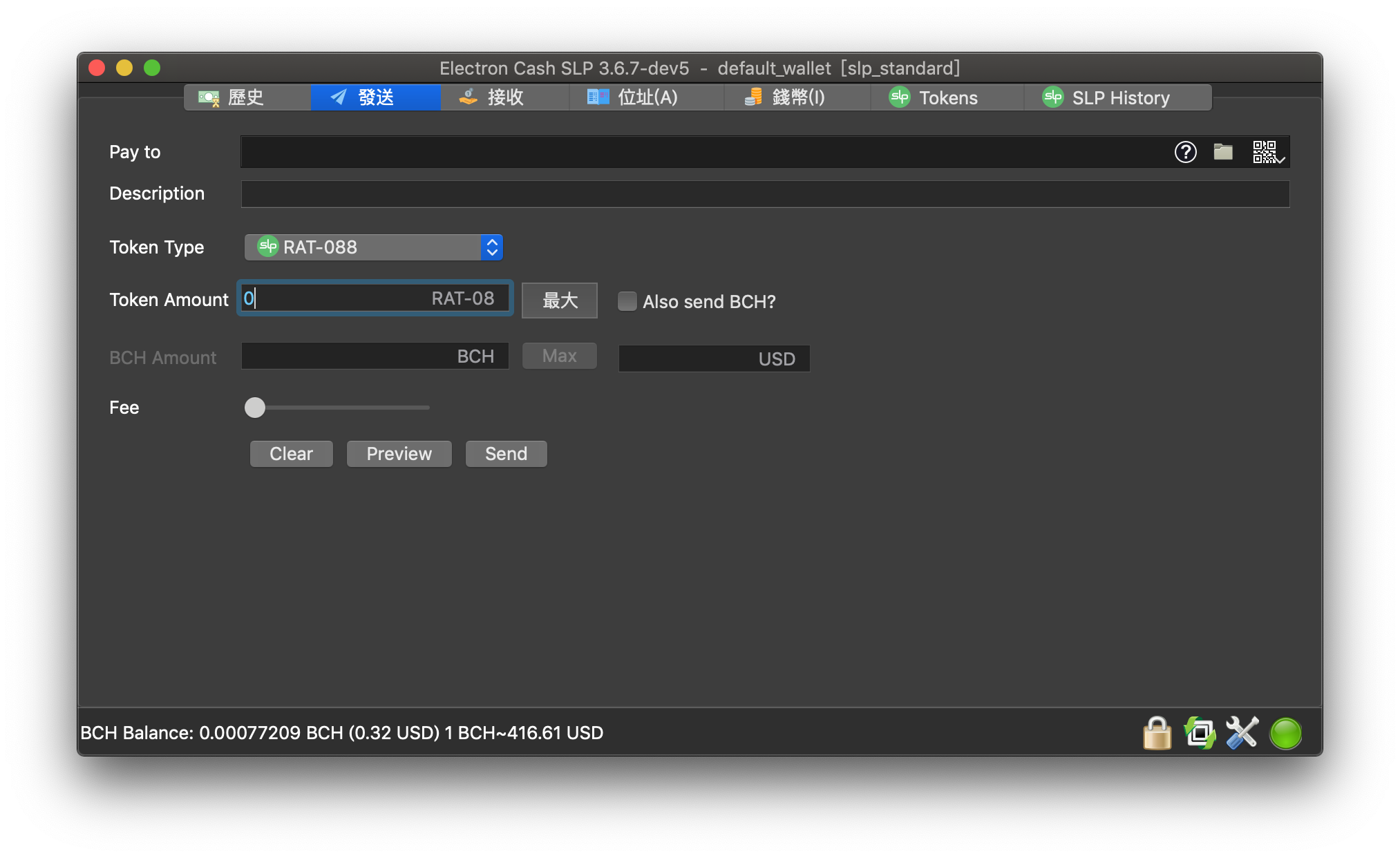This screenshot has height=858, width=1400.
Task: Click the padlock password icon
Action: click(x=1157, y=732)
